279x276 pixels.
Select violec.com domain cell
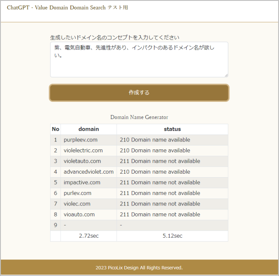pos(88,204)
